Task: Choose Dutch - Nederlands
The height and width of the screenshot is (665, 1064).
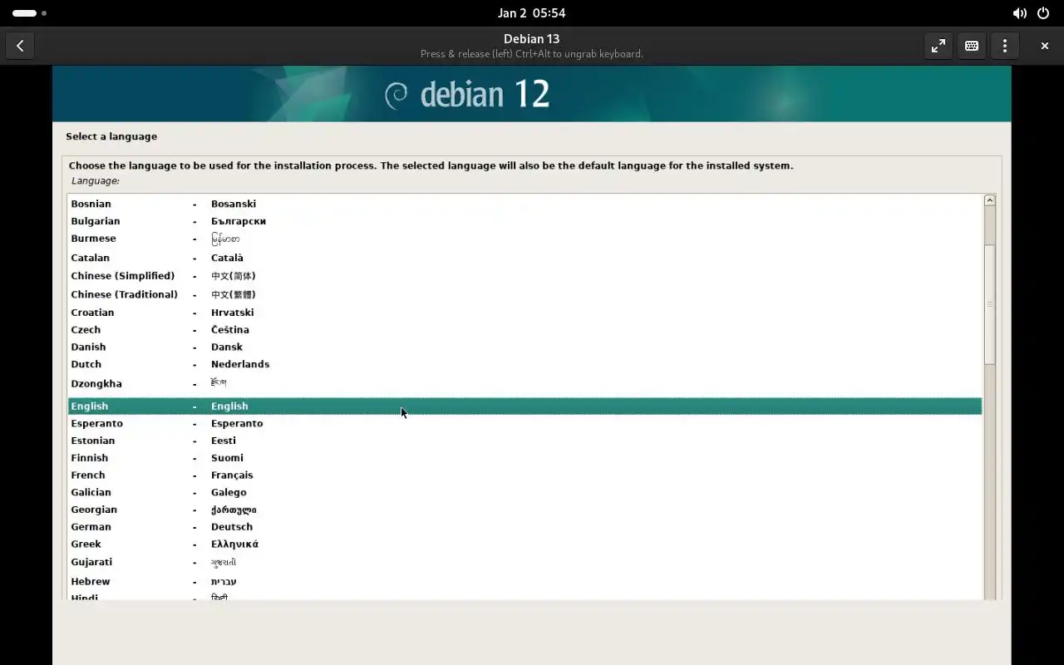Action: point(525,364)
